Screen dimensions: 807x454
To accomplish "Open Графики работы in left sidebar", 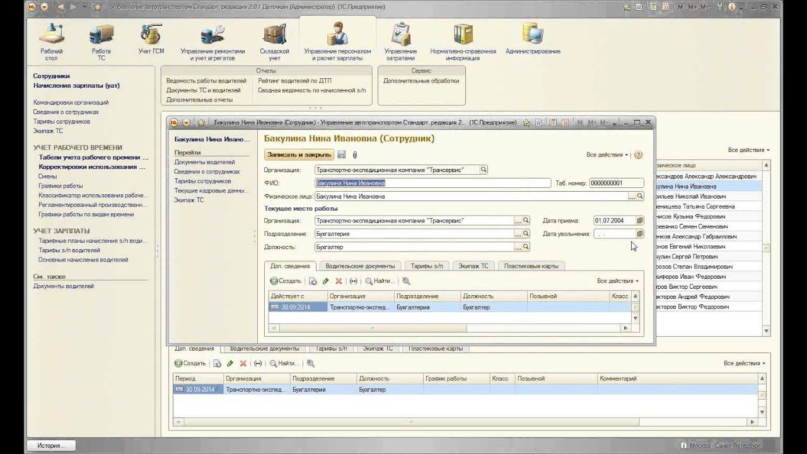I will coord(61,186).
